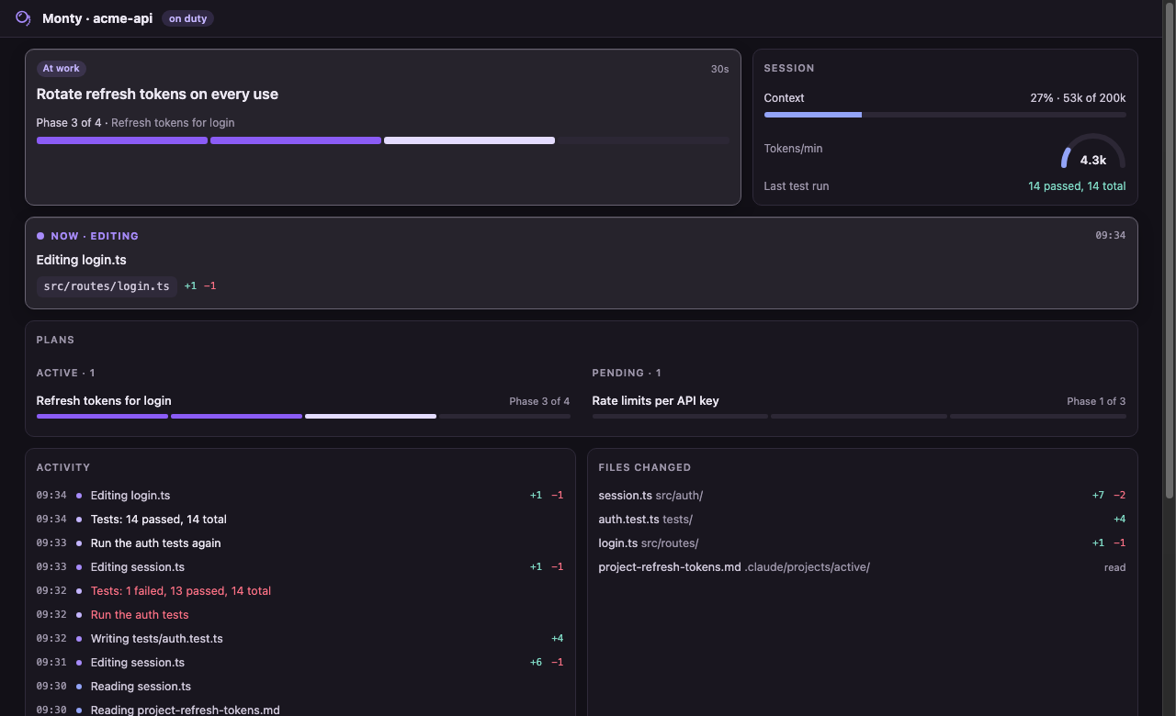
Task: Open the src/routes/login.ts path chip
Action: pyautogui.click(x=107, y=286)
